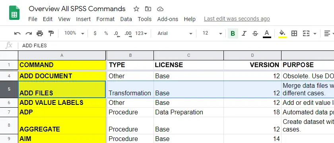Open the Google Sheets home icon
Viewport: 334px width, 143px height.
(14, 13)
